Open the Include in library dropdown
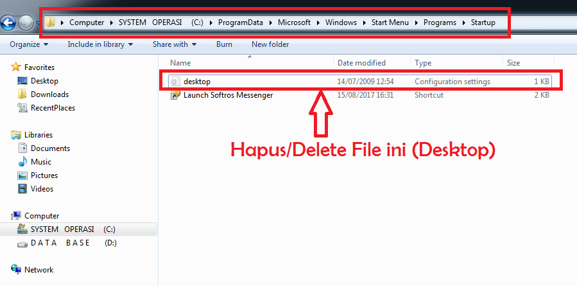577x286 pixels. coord(100,44)
